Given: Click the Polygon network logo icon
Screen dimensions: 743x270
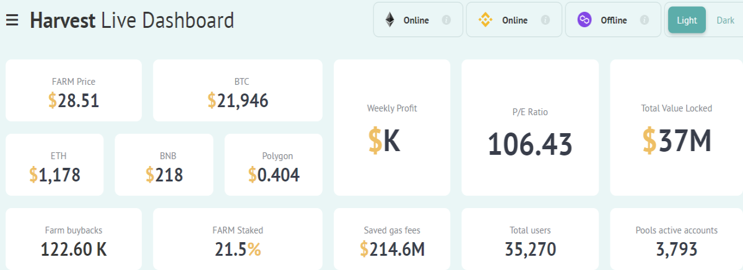Looking at the screenshot, I should (584, 20).
